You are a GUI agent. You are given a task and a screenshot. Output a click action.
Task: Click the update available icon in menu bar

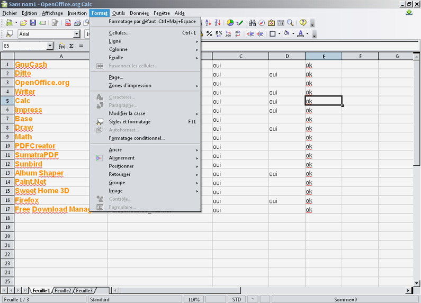coord(409,13)
